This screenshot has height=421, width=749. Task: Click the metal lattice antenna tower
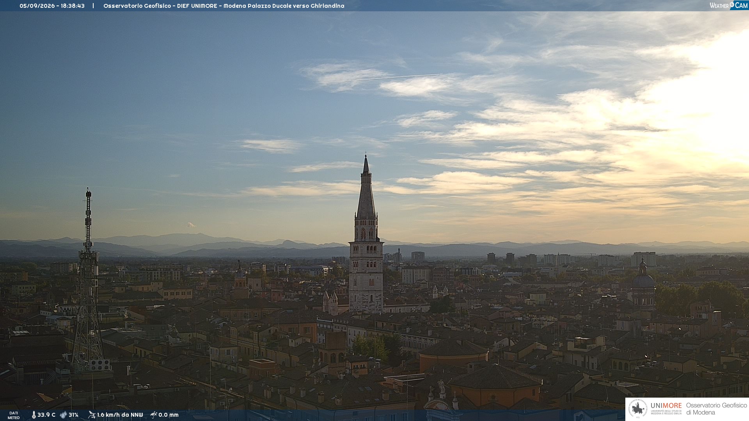pyautogui.click(x=88, y=281)
